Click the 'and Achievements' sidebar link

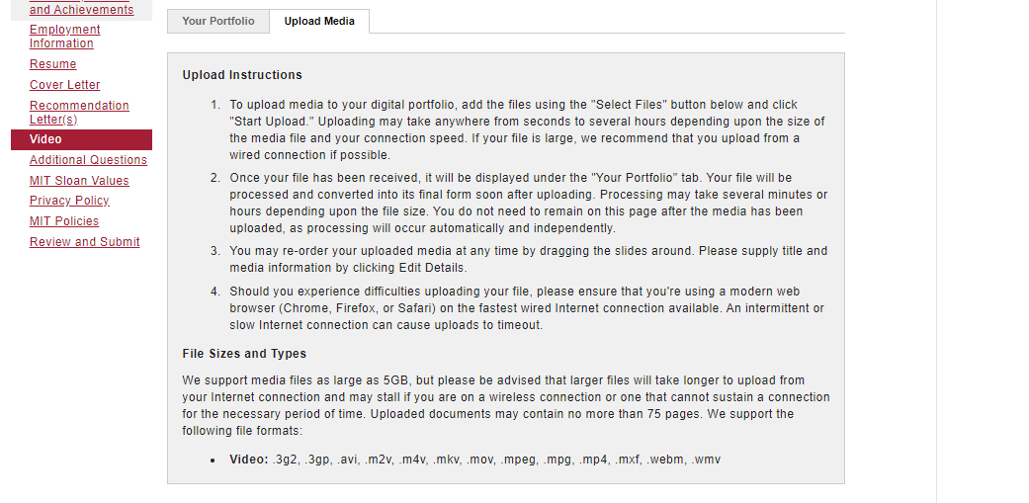(81, 10)
